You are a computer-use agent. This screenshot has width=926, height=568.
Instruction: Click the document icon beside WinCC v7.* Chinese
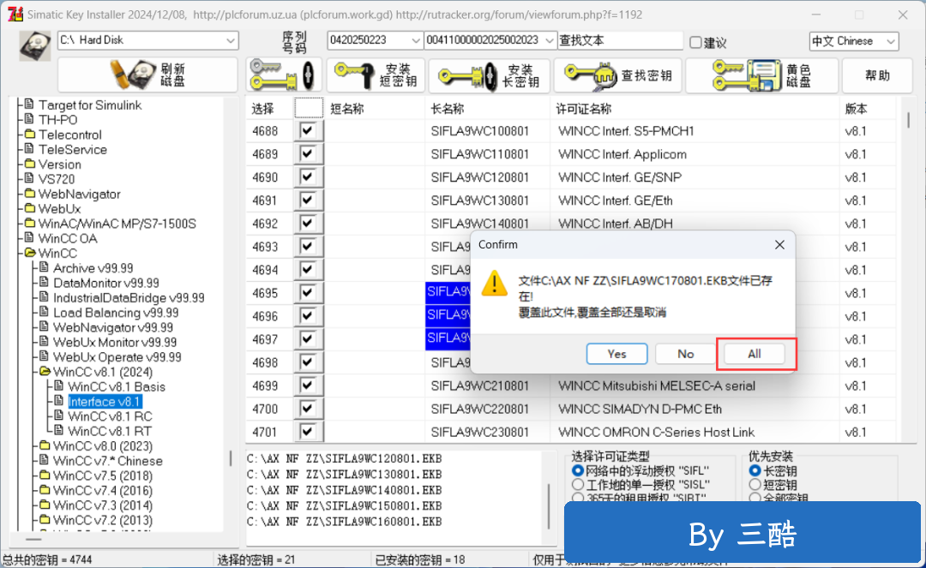(x=44, y=459)
